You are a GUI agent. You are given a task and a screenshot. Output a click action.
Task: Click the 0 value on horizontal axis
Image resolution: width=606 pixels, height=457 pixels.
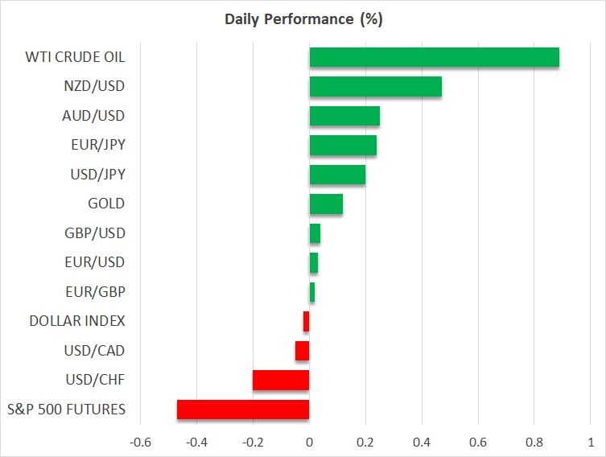(x=309, y=443)
